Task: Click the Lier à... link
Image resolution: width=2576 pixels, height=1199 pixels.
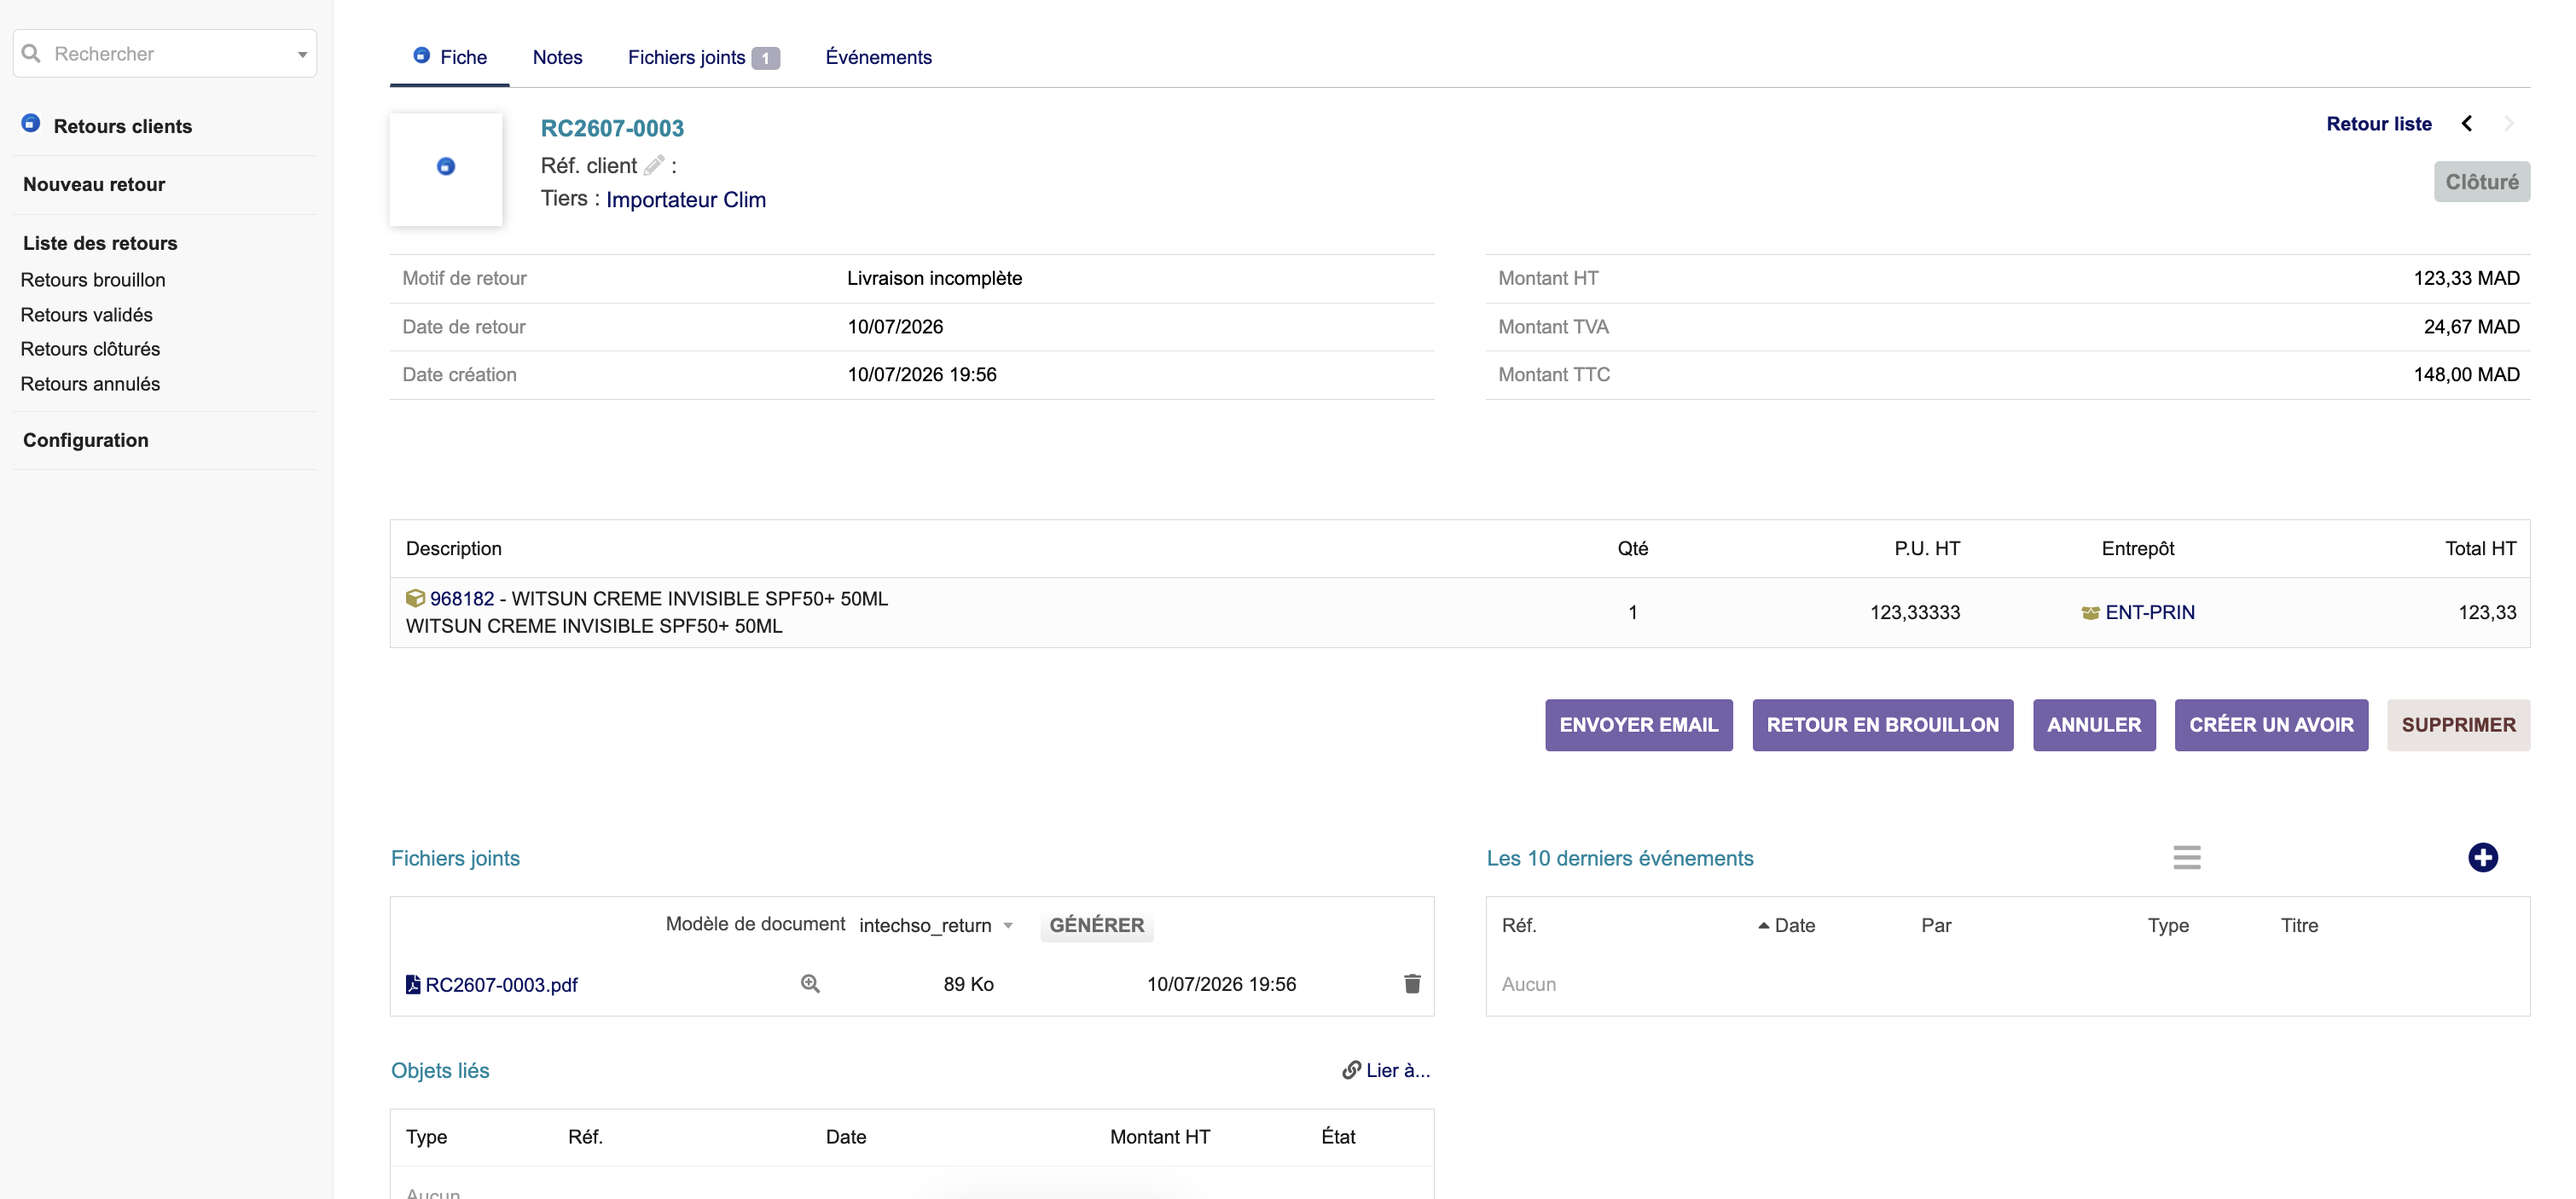Action: [x=1386, y=1071]
